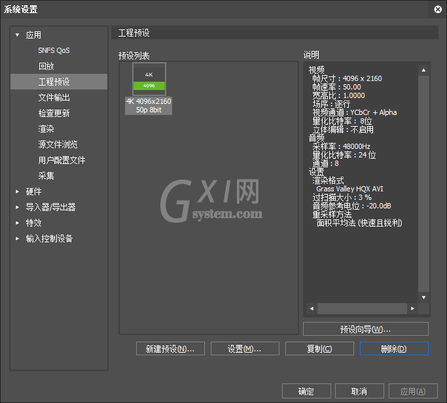This screenshot has height=403, width=447.
Task: Click the 过扫描大小: 3 % line
Action: (342, 197)
